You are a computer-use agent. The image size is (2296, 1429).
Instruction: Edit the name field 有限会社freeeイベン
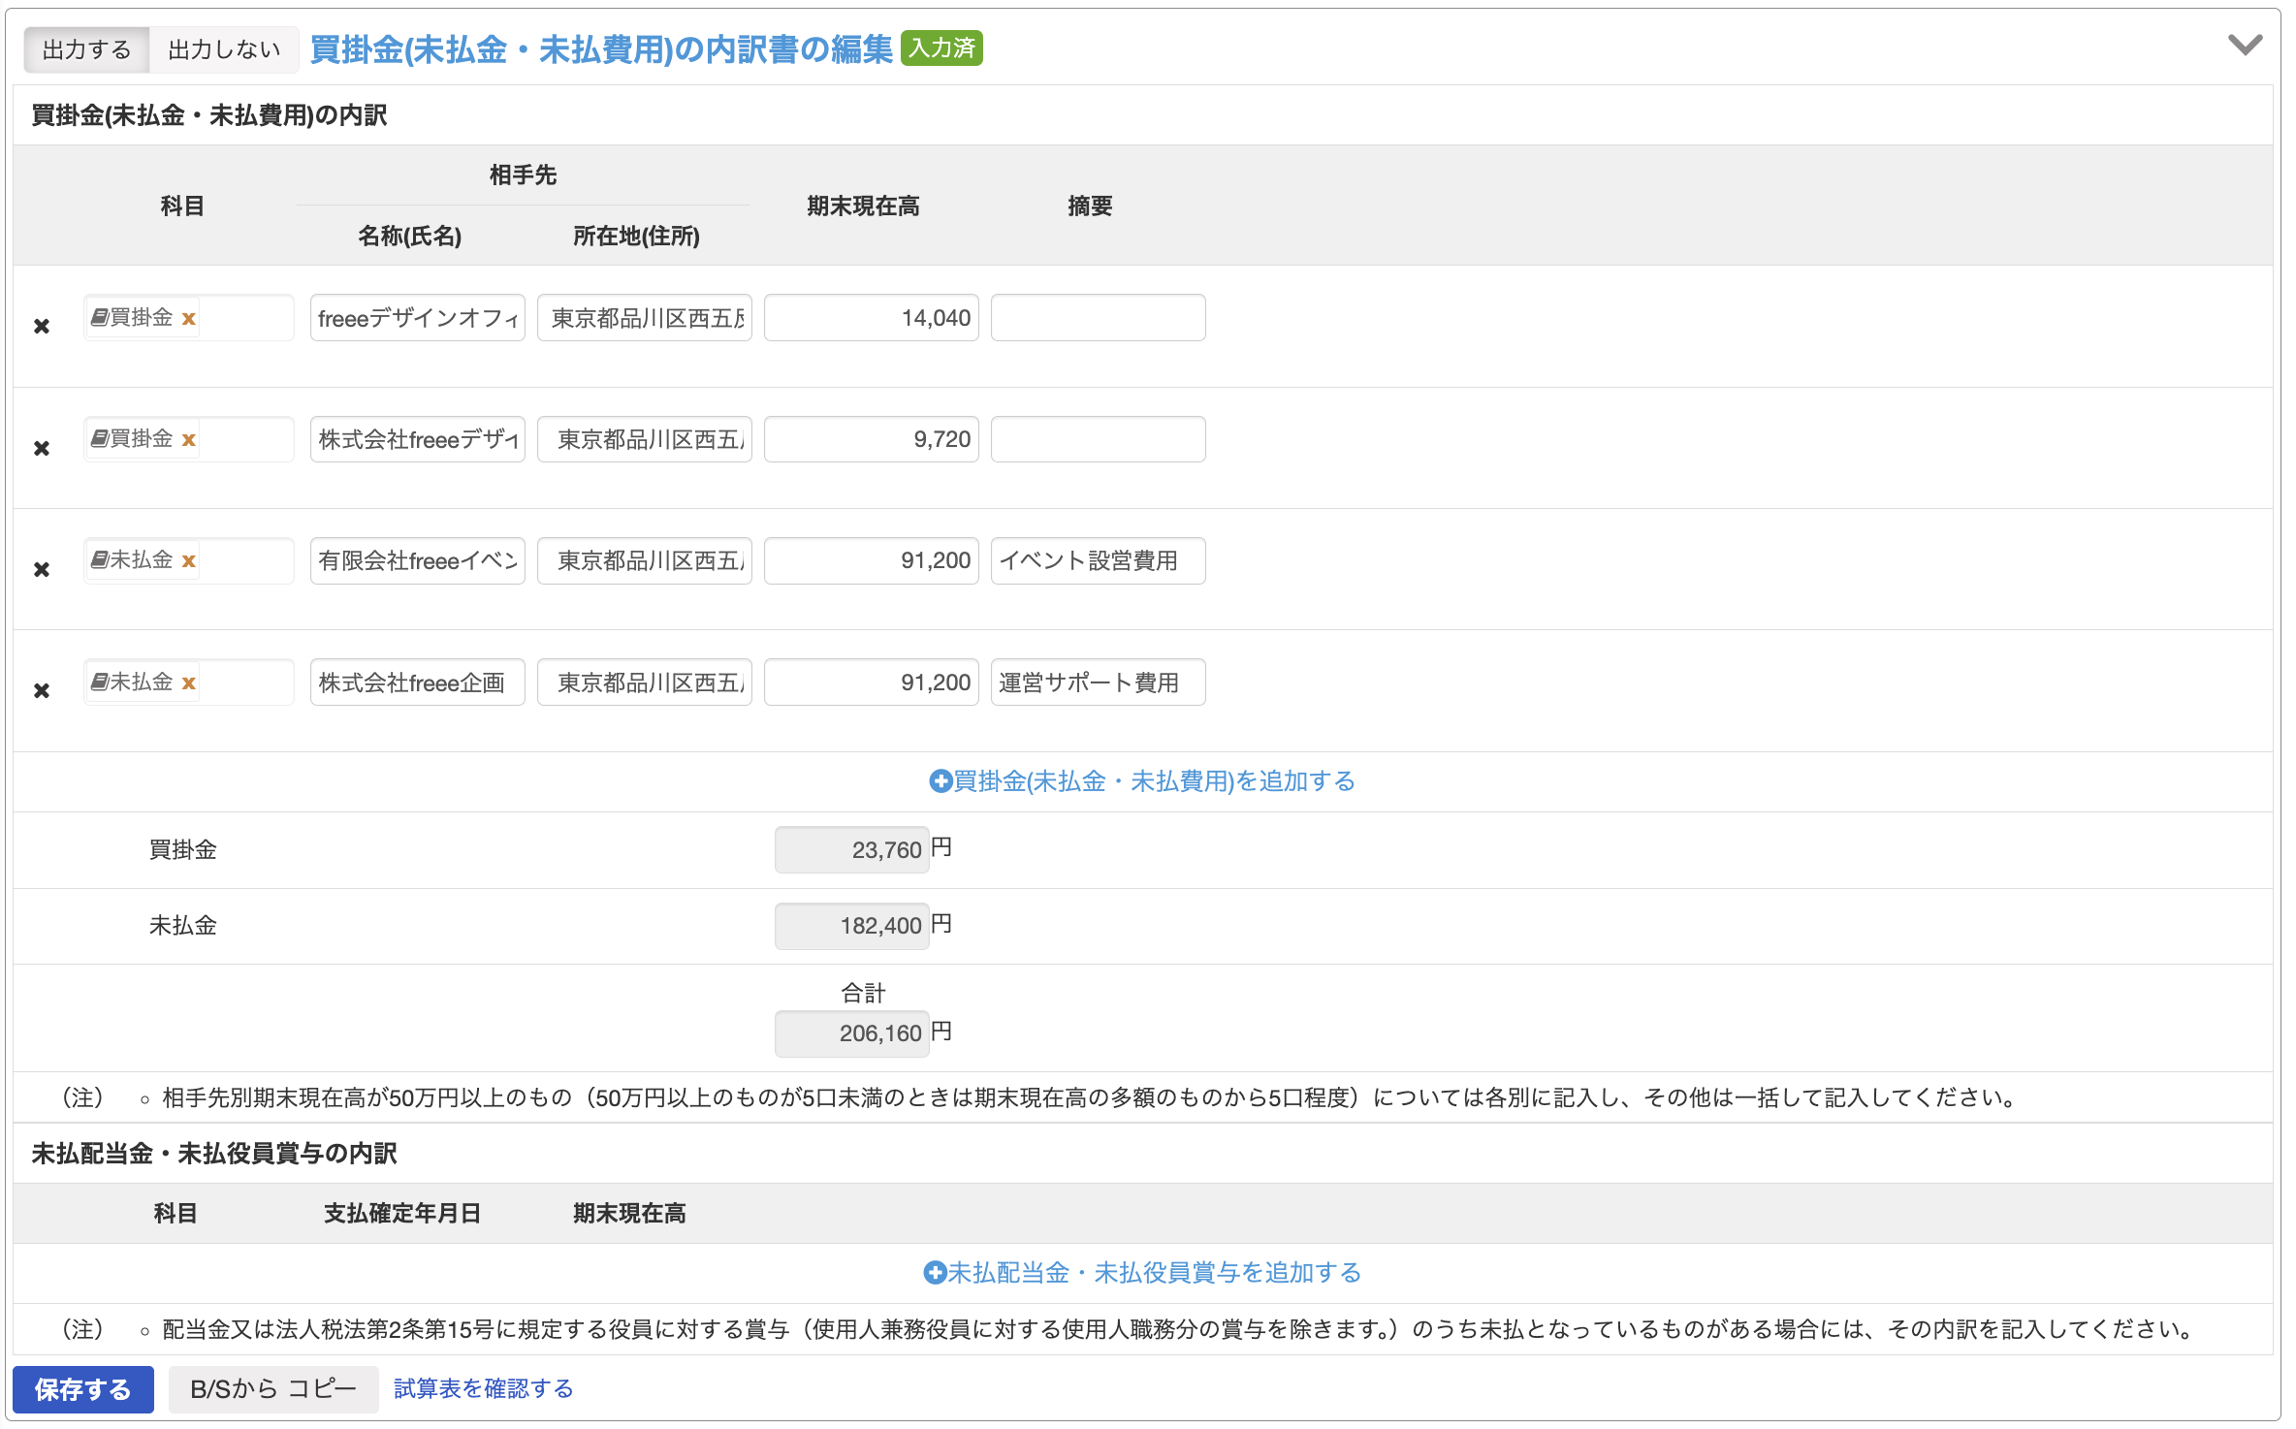pos(418,560)
